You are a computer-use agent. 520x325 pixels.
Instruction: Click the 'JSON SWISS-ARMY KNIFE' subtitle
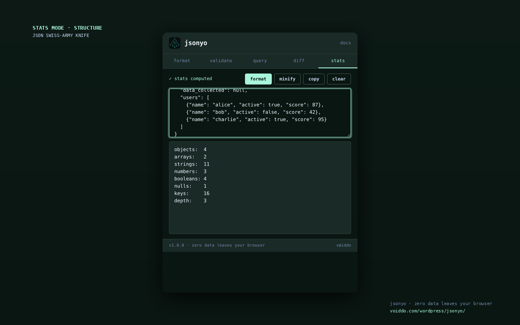tap(61, 36)
